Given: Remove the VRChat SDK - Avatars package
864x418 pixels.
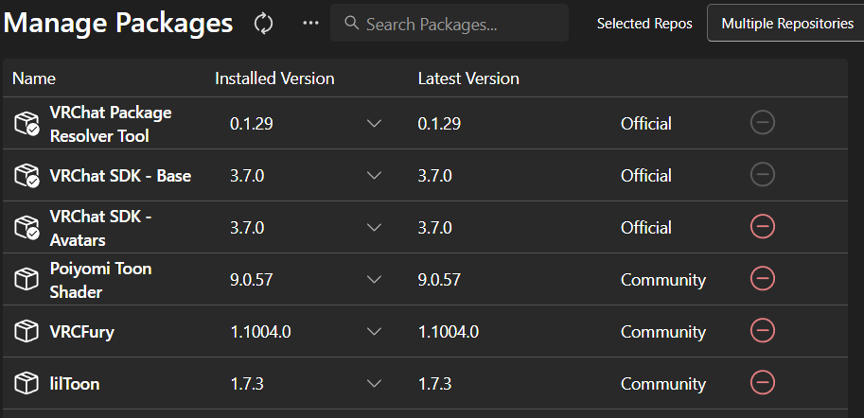Looking at the screenshot, I should (x=762, y=227).
